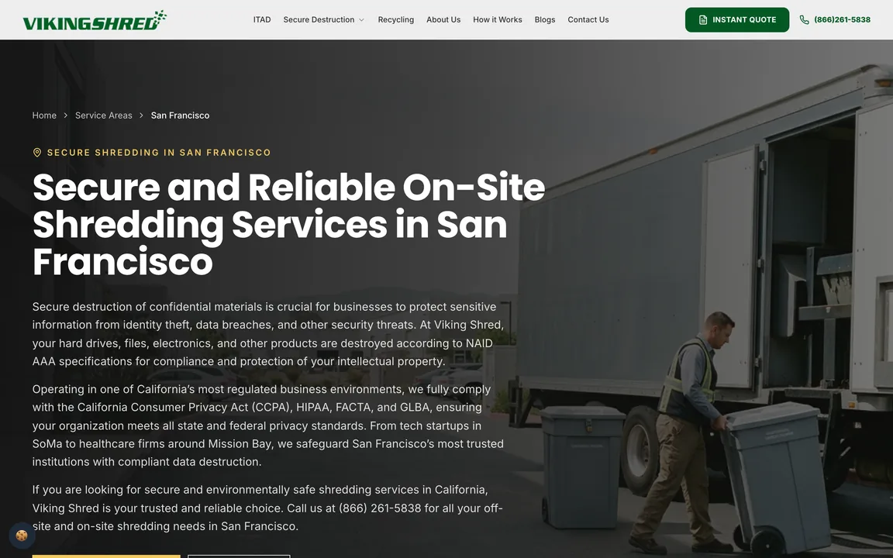Click the main hero heading
This screenshot has width=893, height=558.
tap(288, 224)
